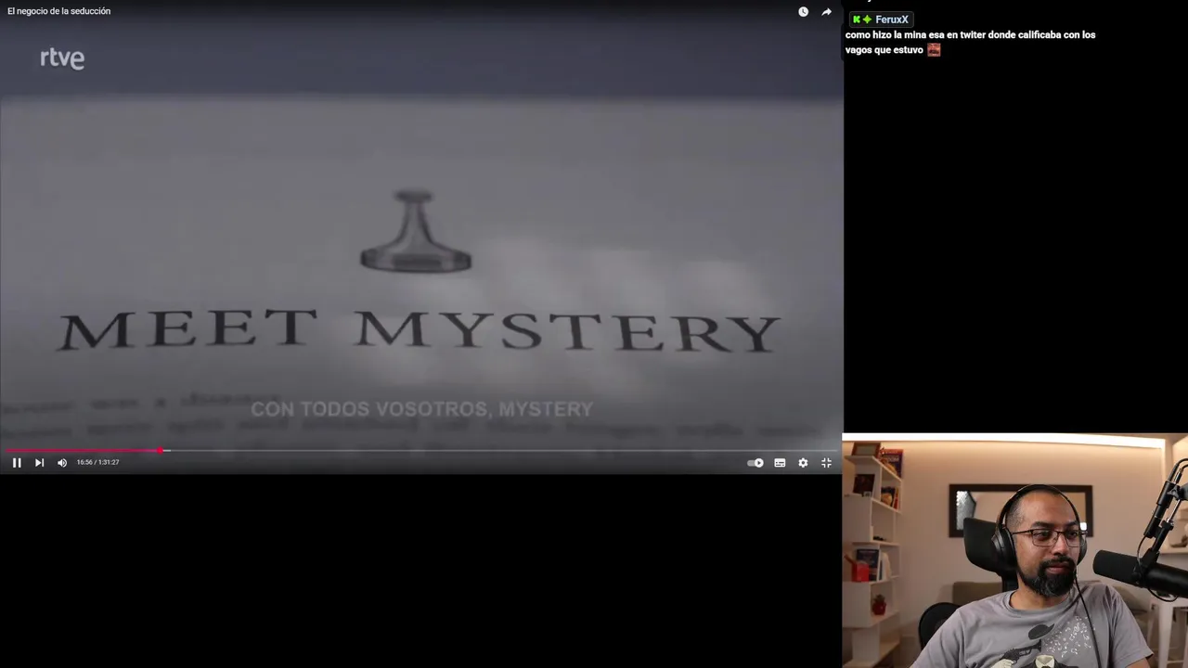Click the FeruxX username in chat
The width and height of the screenshot is (1188, 668).
click(x=891, y=19)
